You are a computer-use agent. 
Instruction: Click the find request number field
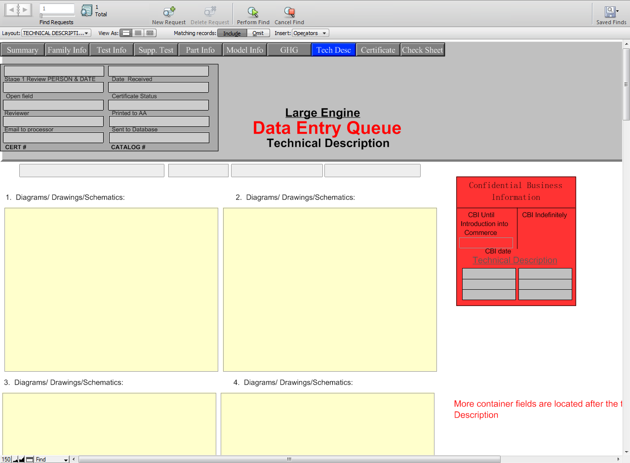[57, 8]
